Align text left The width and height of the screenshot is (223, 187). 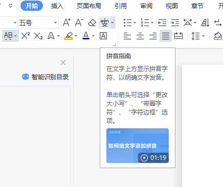pyautogui.click(x=127, y=36)
